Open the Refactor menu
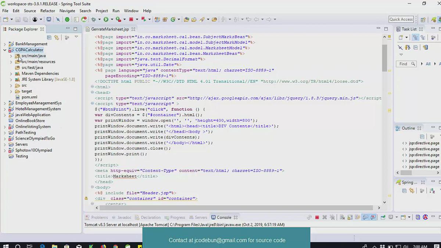This screenshot has width=441, height=248. pos(48,11)
